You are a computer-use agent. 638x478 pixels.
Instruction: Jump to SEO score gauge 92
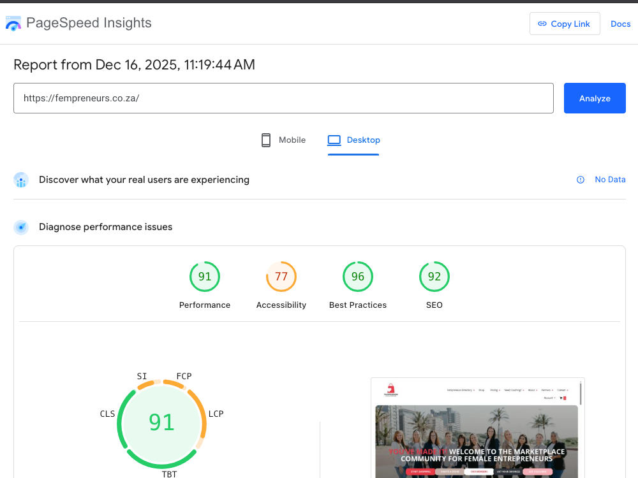[434, 277]
